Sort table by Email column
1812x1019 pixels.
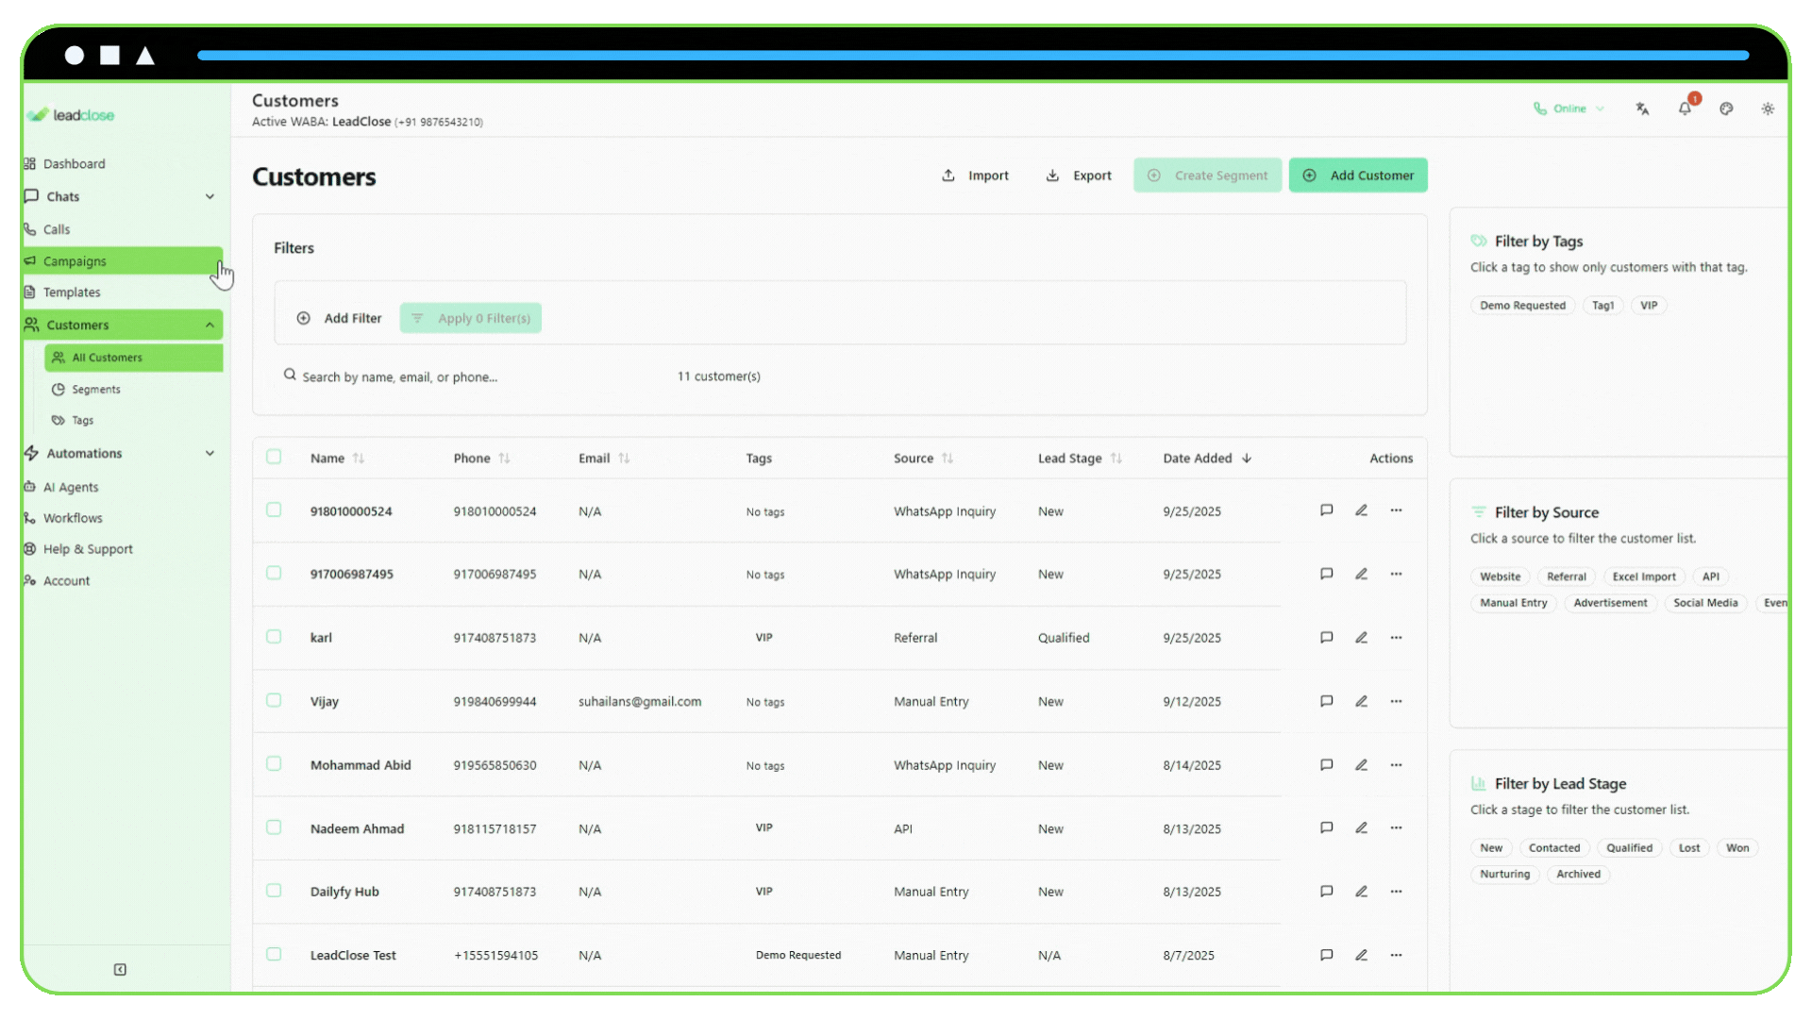click(604, 459)
